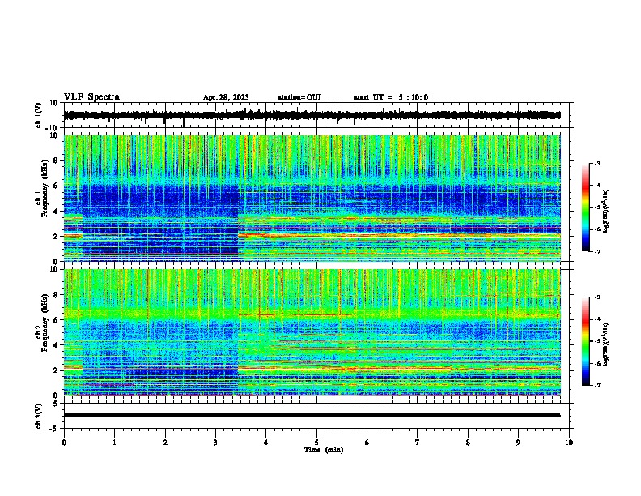Screen dimensions: 641x496
Task: Click the ch.1(V) axis tick "-10"
Action: [53, 128]
